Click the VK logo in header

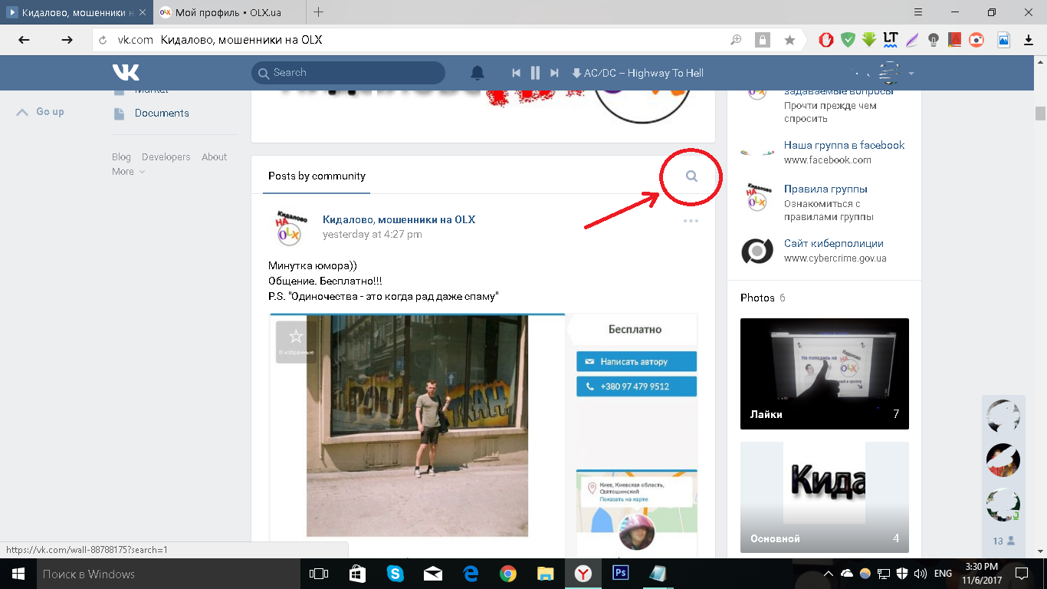click(126, 72)
